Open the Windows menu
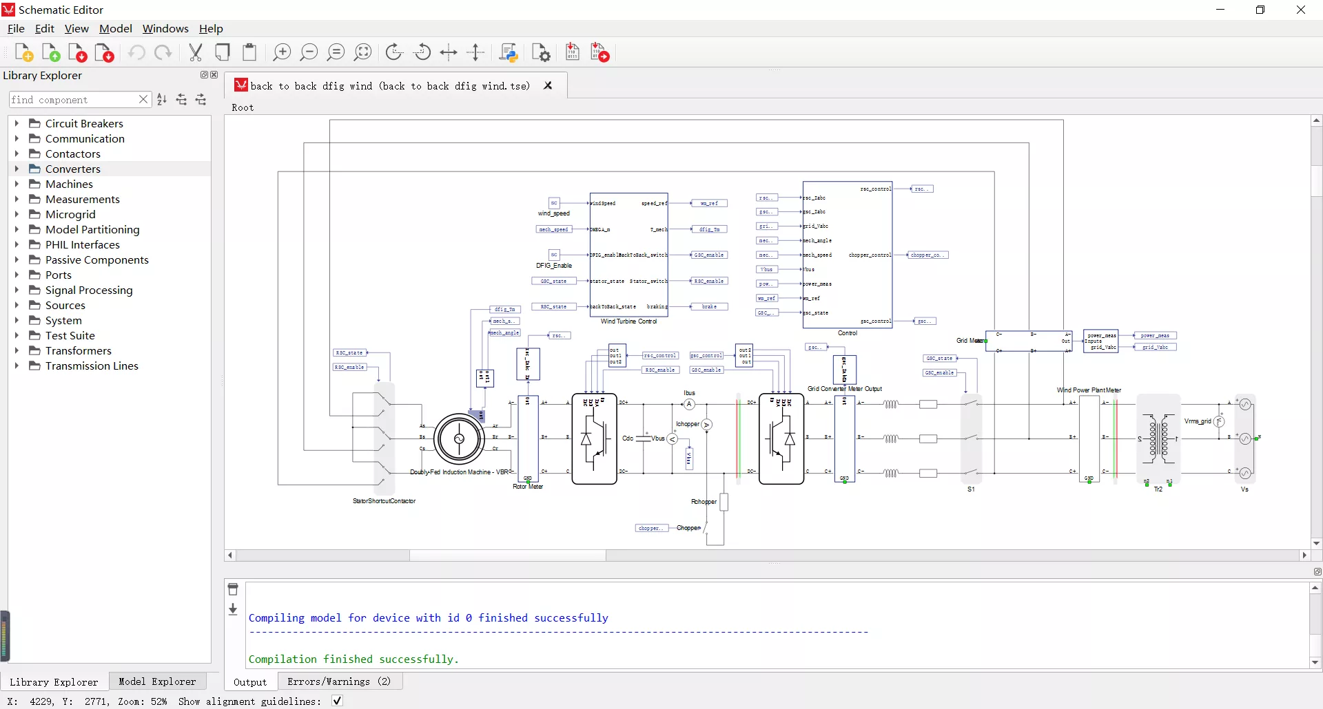Viewport: 1323px width, 709px height. [x=165, y=28]
